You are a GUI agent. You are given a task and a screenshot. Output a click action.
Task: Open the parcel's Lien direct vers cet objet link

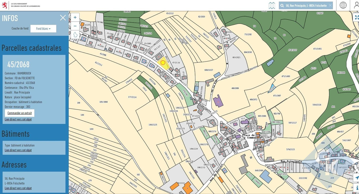pyautogui.click(x=18, y=119)
